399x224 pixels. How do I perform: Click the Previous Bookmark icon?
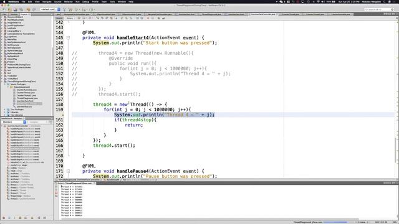[x=122, y=18]
